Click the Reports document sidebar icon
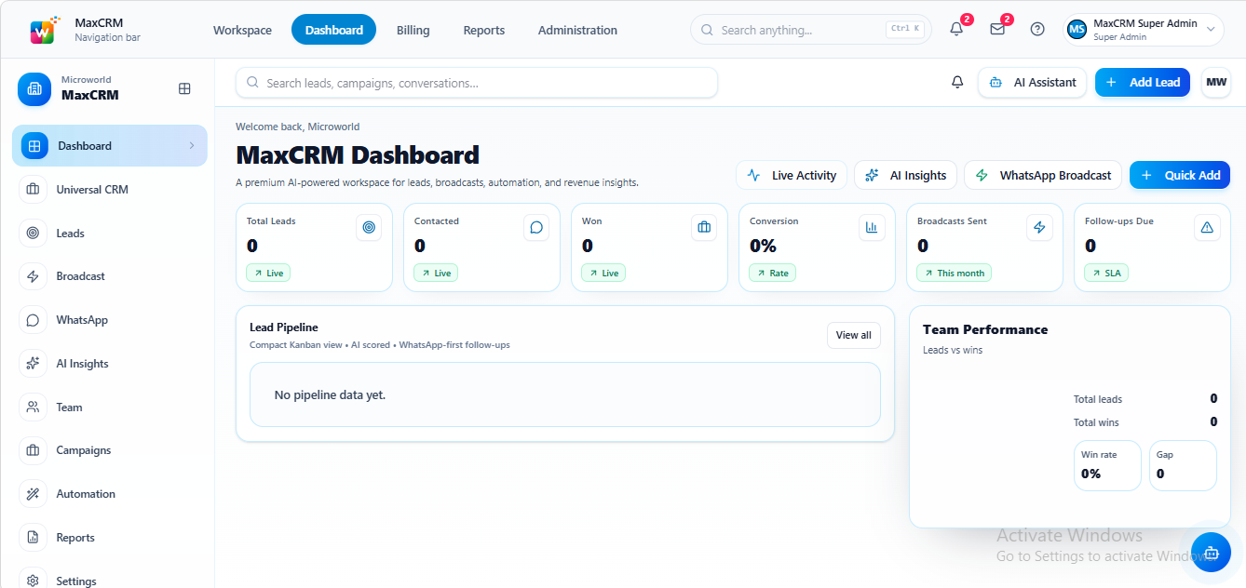1246x588 pixels. [33, 537]
